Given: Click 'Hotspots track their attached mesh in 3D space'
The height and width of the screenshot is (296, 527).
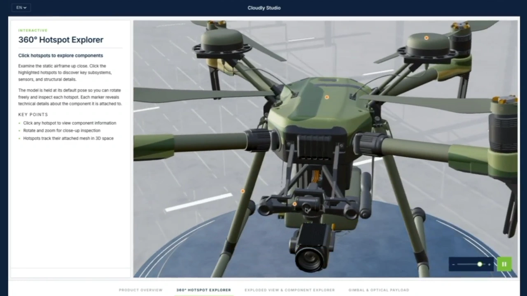Looking at the screenshot, I should point(68,138).
